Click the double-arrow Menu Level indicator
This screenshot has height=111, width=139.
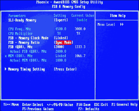(x=122, y=25)
